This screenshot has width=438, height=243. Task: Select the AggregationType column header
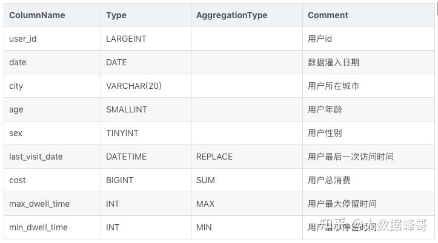click(x=231, y=15)
